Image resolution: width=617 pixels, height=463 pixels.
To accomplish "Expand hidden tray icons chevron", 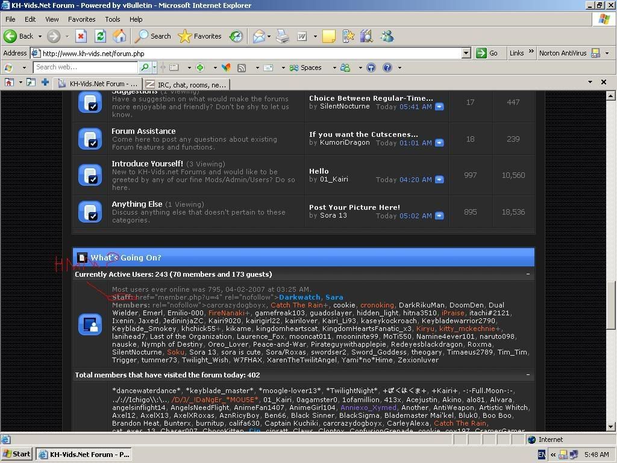I will pyautogui.click(x=553, y=455).
